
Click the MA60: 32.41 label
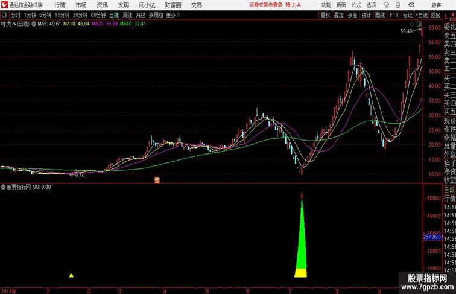133,24
